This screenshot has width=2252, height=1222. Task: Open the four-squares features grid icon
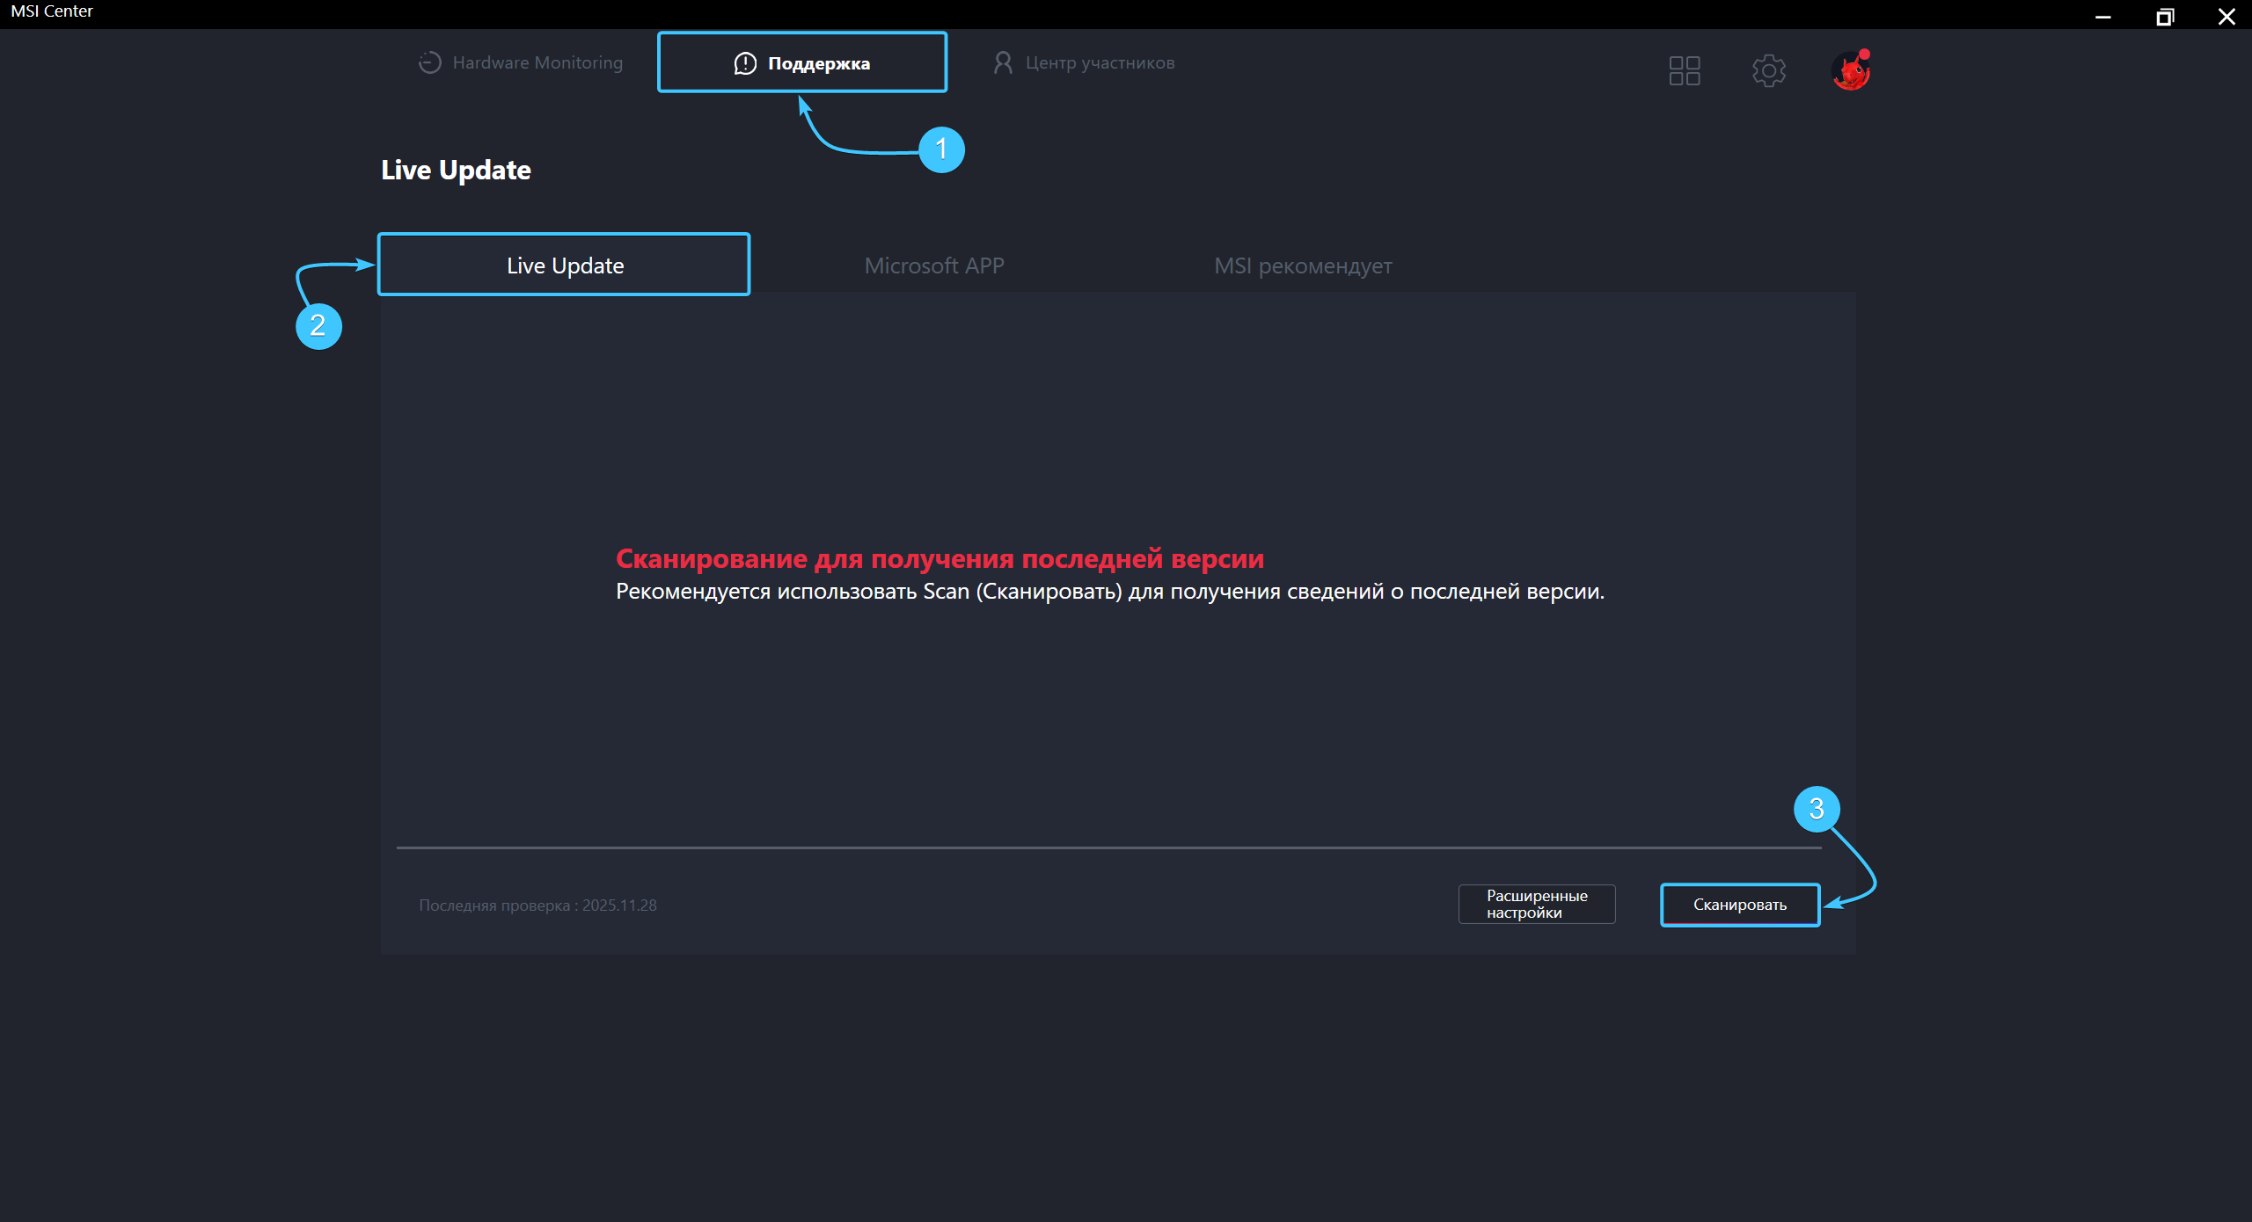pyautogui.click(x=1685, y=70)
